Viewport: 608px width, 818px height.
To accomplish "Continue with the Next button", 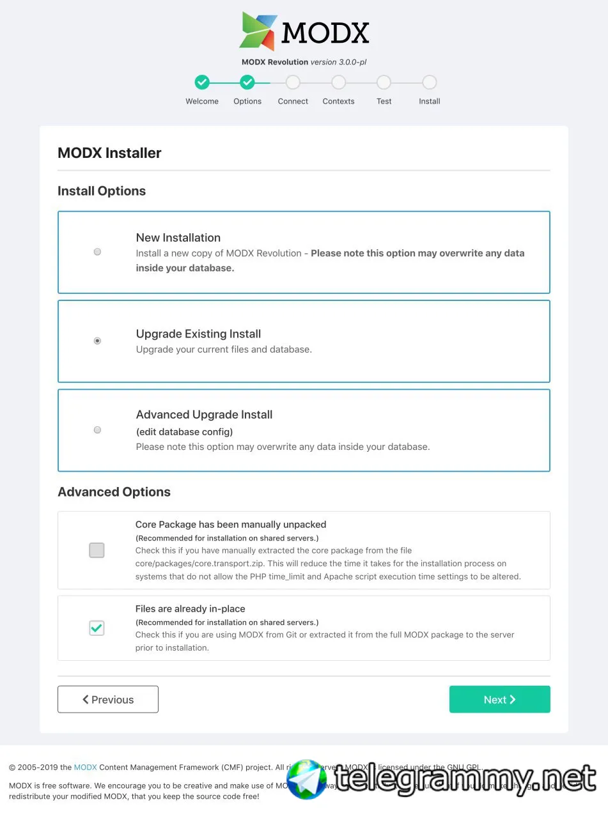I will pyautogui.click(x=499, y=699).
